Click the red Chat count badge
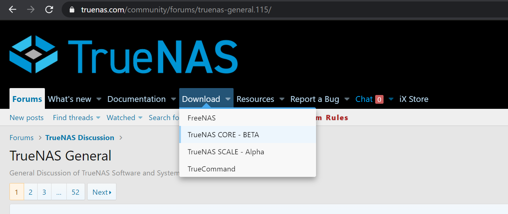This screenshot has height=214, width=508. click(x=379, y=99)
